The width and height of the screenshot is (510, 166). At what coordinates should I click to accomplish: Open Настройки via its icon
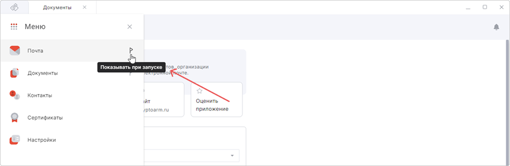pyautogui.click(x=15, y=140)
